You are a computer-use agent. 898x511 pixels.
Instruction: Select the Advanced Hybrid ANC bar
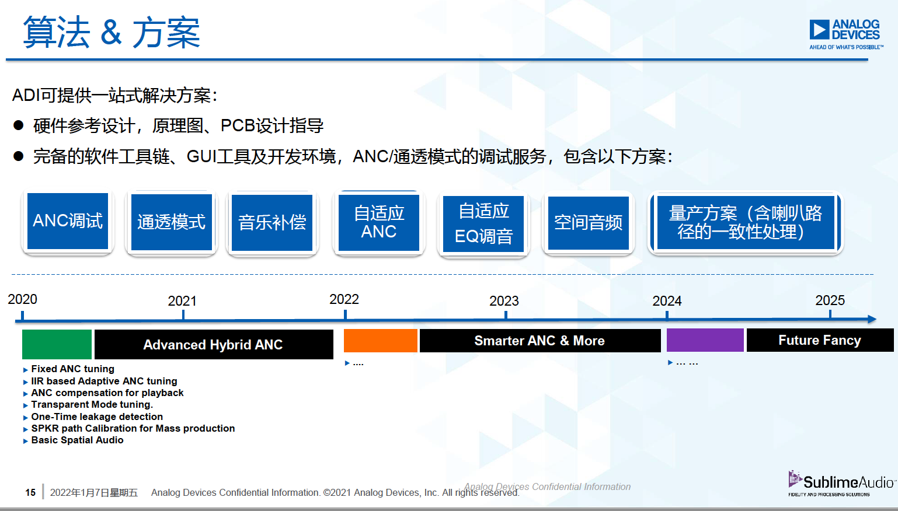pyautogui.click(x=213, y=345)
